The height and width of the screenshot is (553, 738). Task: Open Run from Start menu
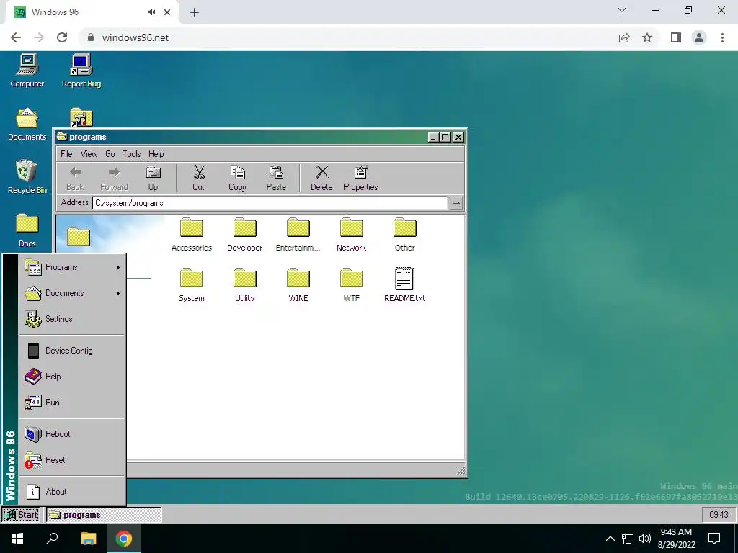73,402
